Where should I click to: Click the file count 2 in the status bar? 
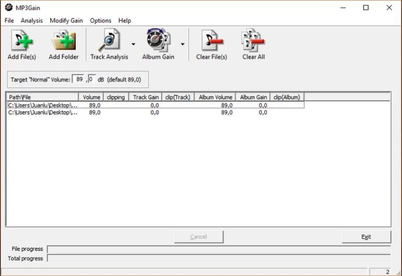388,272
